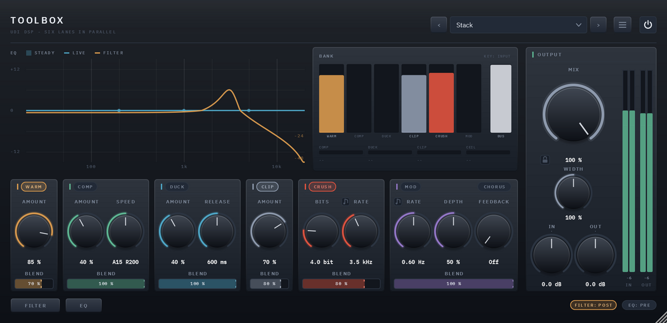The width and height of the screenshot is (667, 323).
Task: Set the CRUSH blend slider
Action: coord(341,284)
